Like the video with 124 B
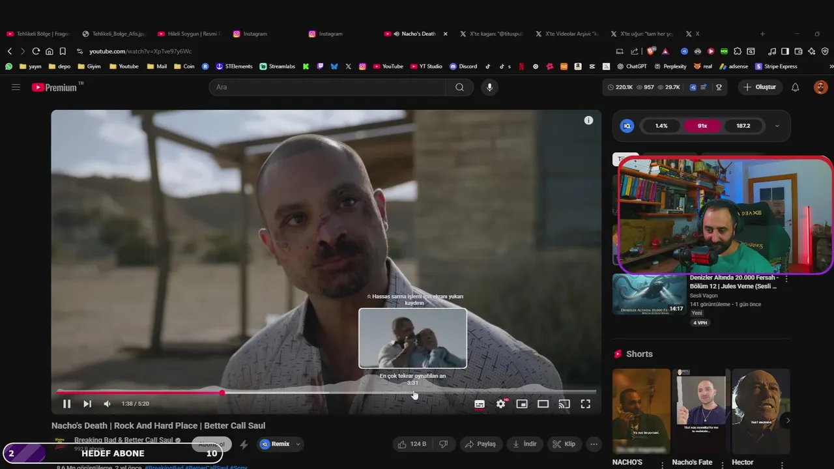The width and height of the screenshot is (834, 469). click(412, 444)
